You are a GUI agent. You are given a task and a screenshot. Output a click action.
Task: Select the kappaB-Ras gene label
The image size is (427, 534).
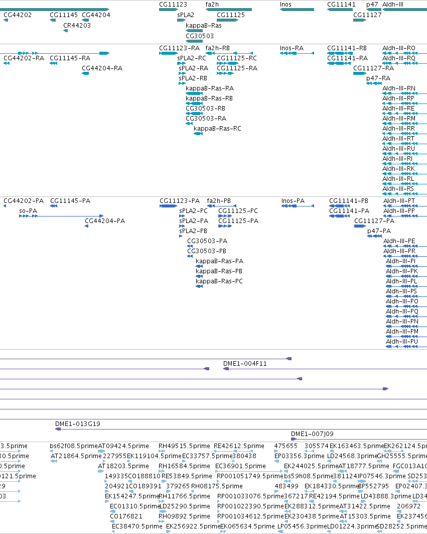click(x=203, y=26)
